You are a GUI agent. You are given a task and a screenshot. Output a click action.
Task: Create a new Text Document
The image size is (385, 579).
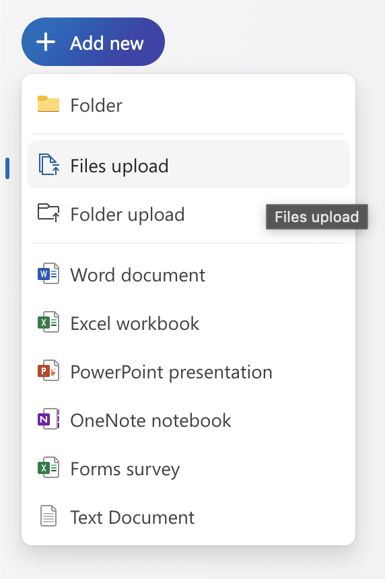(x=188, y=517)
